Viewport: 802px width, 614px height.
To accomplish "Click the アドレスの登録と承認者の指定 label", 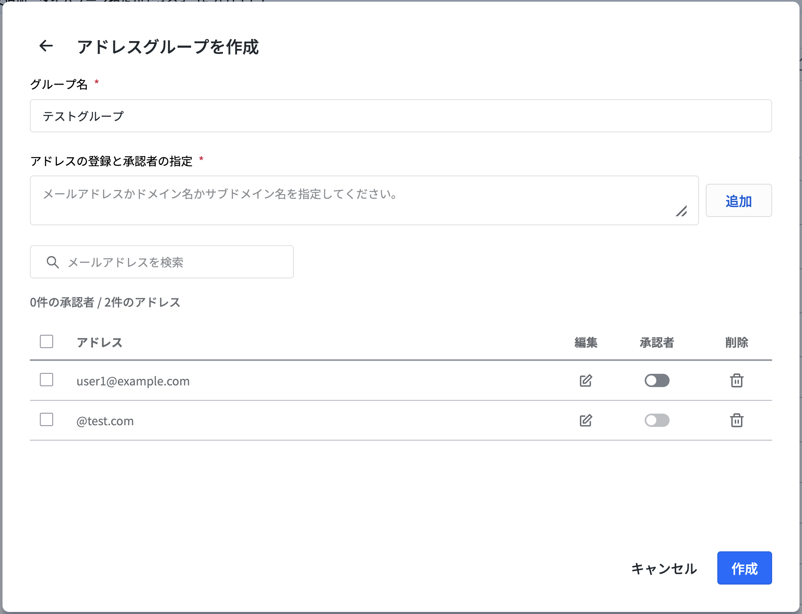I will pyautogui.click(x=111, y=161).
